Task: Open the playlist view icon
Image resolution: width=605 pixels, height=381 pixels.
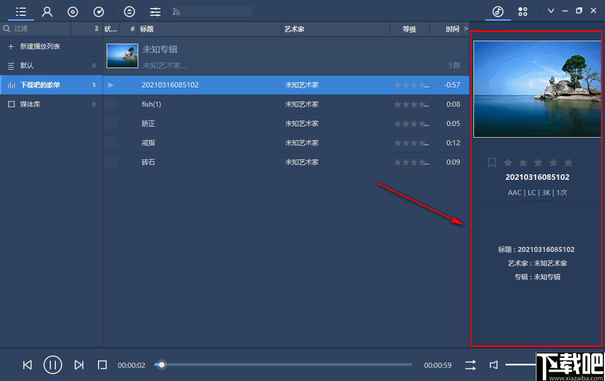Action: tap(21, 12)
